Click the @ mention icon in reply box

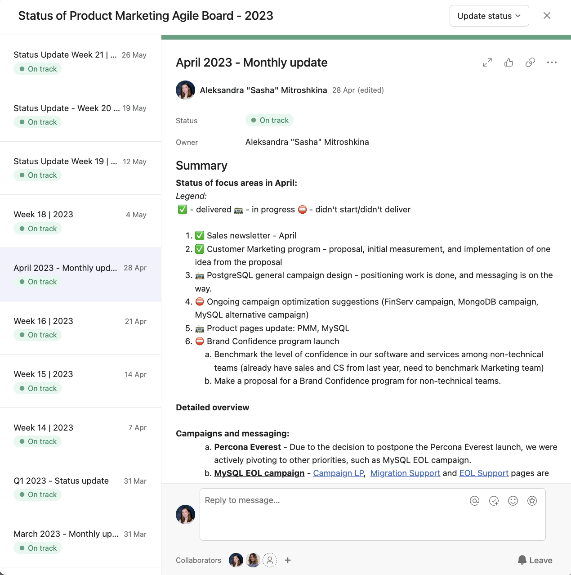(474, 501)
